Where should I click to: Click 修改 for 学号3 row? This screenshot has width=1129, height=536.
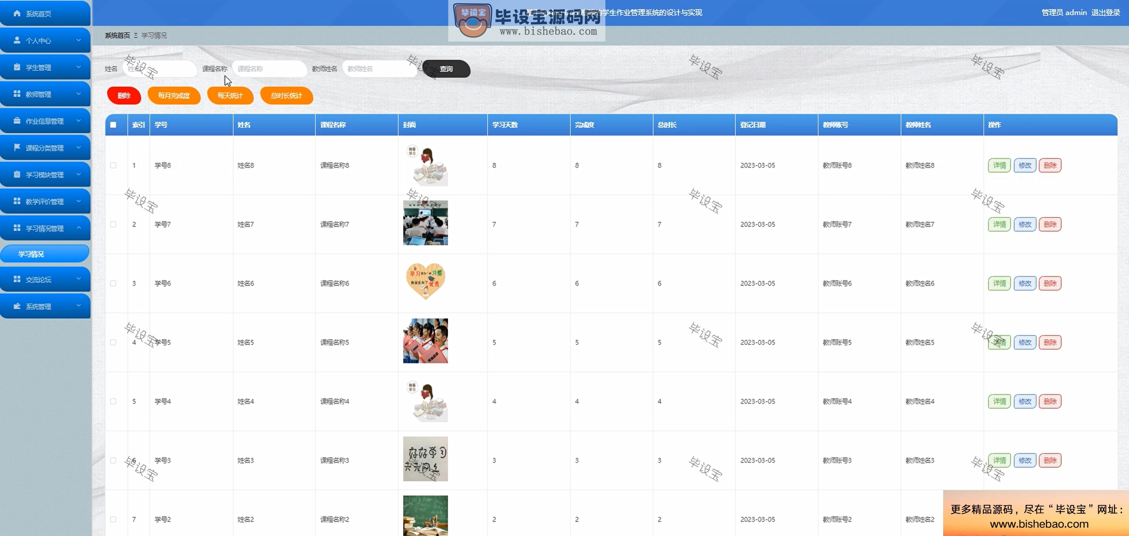(x=1025, y=460)
